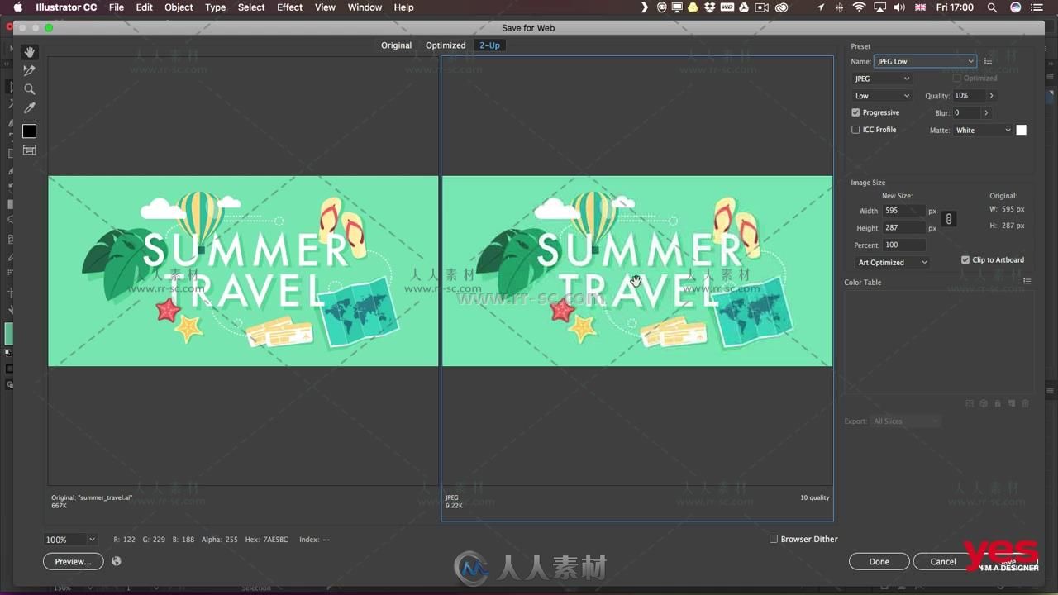
Task: Click the WD drive menu bar icon
Action: coord(727,7)
